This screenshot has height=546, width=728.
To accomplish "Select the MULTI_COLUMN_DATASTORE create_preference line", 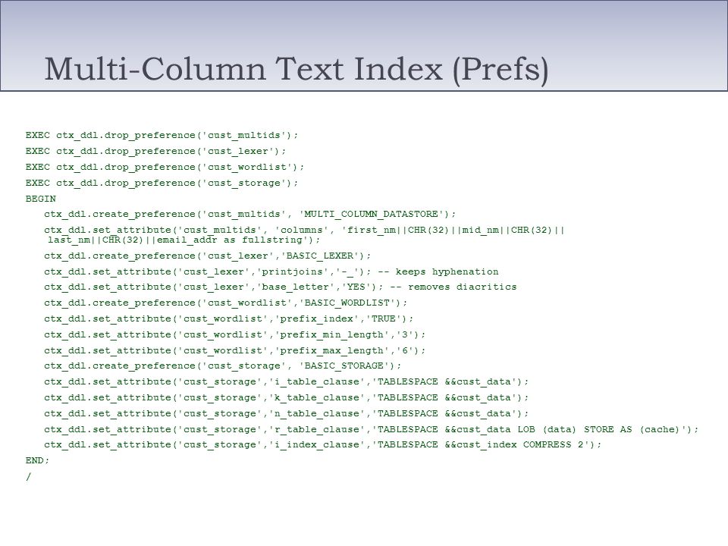I will (x=250, y=214).
